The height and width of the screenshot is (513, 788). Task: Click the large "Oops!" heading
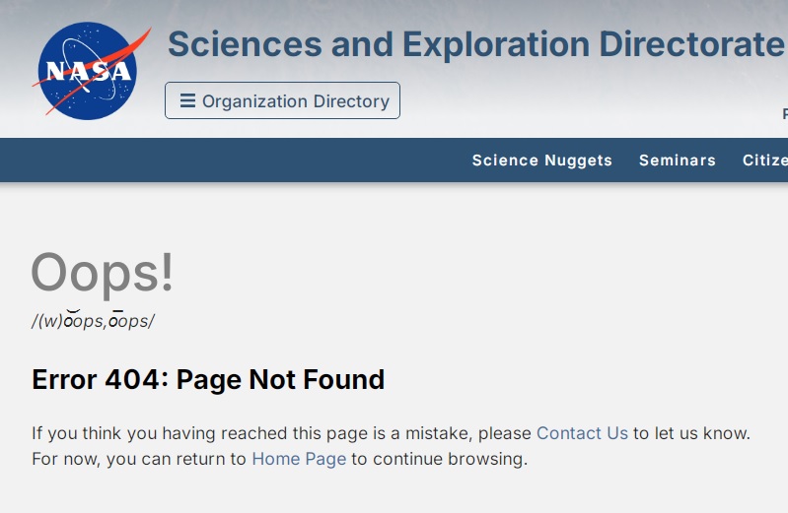[x=103, y=273]
